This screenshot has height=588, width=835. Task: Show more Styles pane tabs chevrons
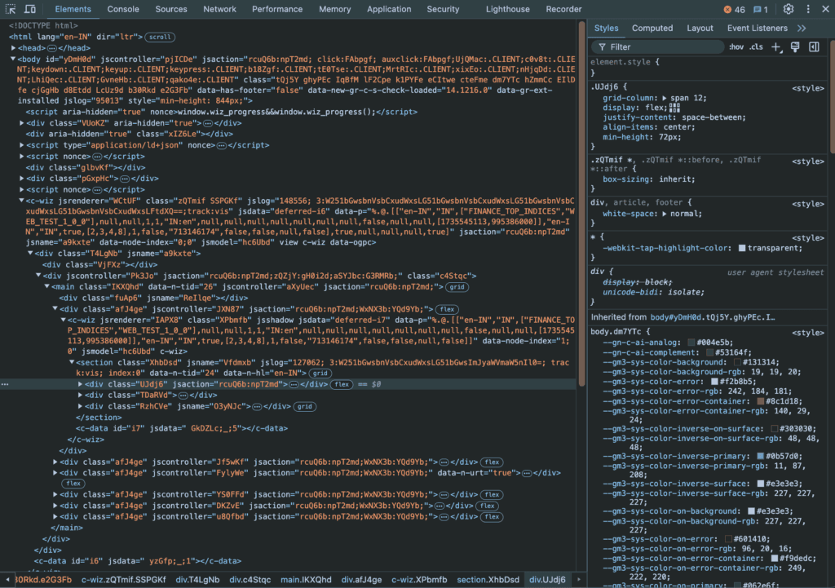point(802,29)
